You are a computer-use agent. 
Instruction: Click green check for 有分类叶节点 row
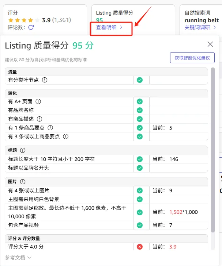coord(140,80)
